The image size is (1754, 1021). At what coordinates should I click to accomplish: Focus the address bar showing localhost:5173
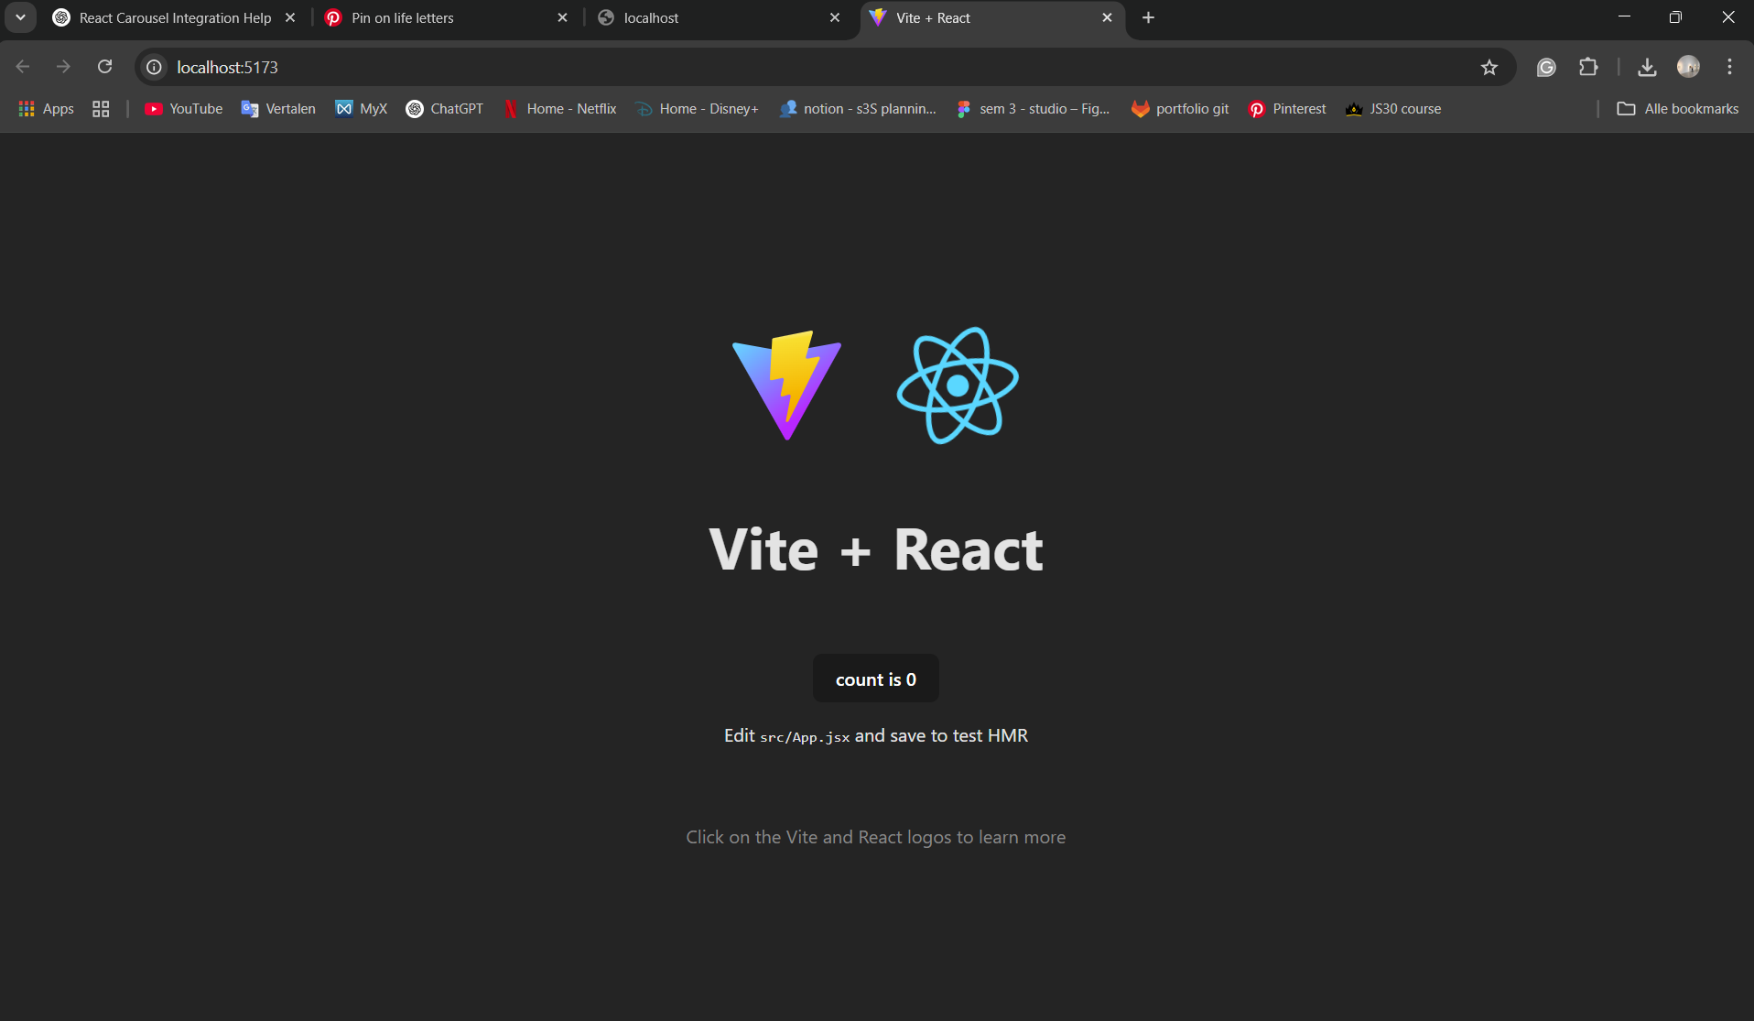tap(824, 67)
